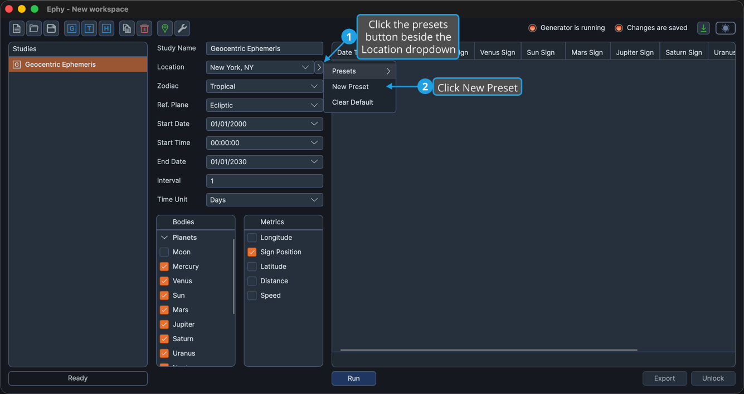Open the Time Unit dropdown set to Days
This screenshot has width=744, height=394.
click(x=264, y=200)
